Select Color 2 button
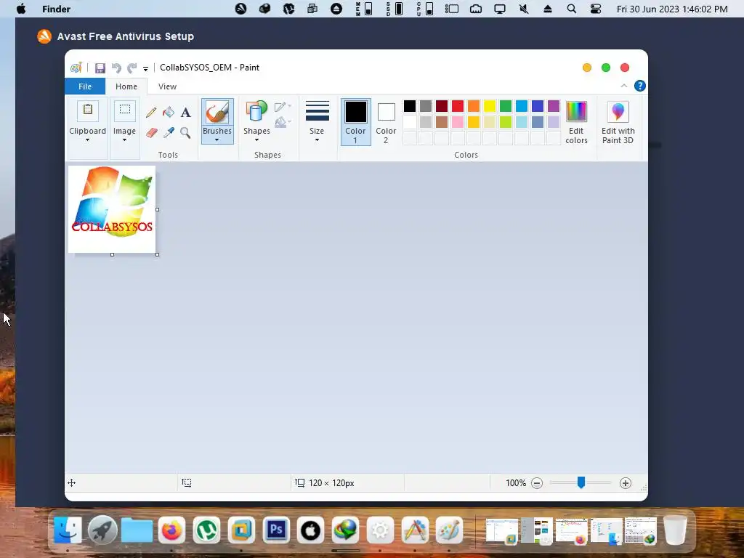Viewport: 744px width, 558px height. pyautogui.click(x=386, y=122)
